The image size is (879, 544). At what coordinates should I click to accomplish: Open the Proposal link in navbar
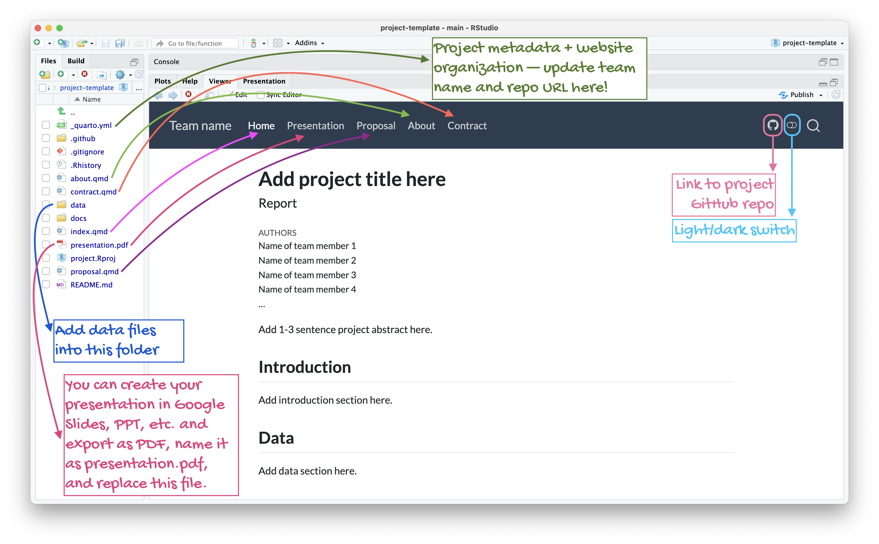pos(376,125)
